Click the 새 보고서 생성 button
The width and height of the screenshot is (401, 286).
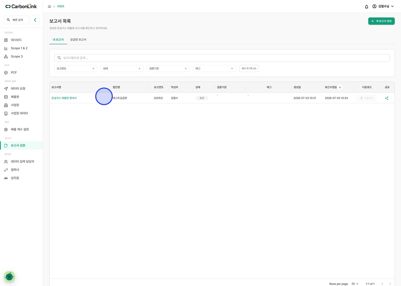click(381, 21)
